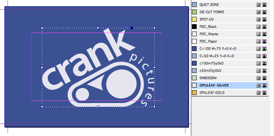Click the bottom-right corner handle of selected frame
This screenshot has width=274, height=136.
154,107
